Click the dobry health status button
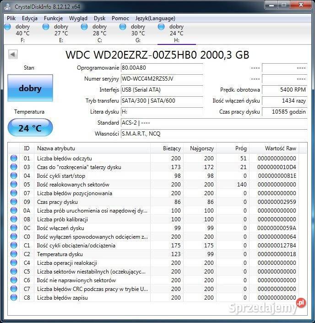The width and height of the screenshot is (315, 323). 30,88
